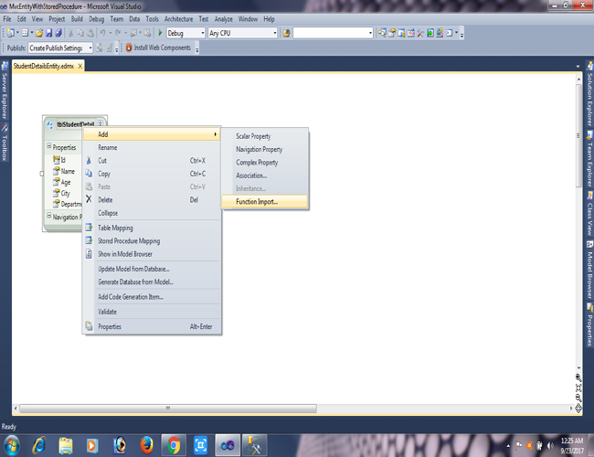Click the New Project toolbar icon
This screenshot has width=594, height=457.
[11, 33]
